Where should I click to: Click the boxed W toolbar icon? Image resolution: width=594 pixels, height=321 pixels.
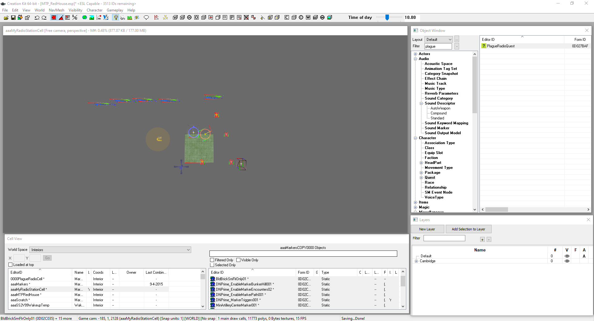tap(308, 18)
